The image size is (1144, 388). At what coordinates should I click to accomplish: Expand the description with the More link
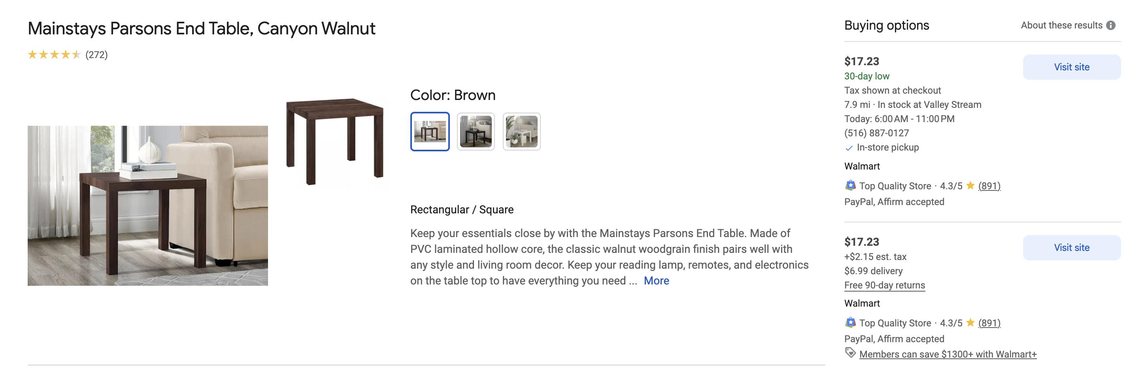pos(656,281)
